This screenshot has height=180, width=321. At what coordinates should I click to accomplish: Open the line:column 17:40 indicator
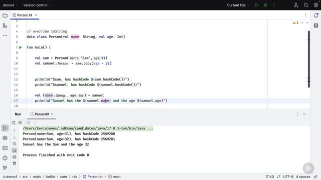tap(269, 176)
